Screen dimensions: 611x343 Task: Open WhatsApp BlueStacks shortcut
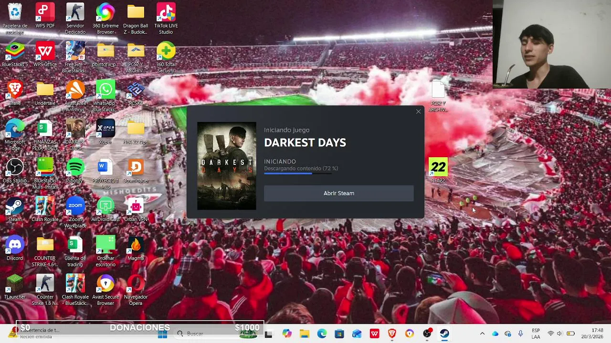[x=105, y=96]
